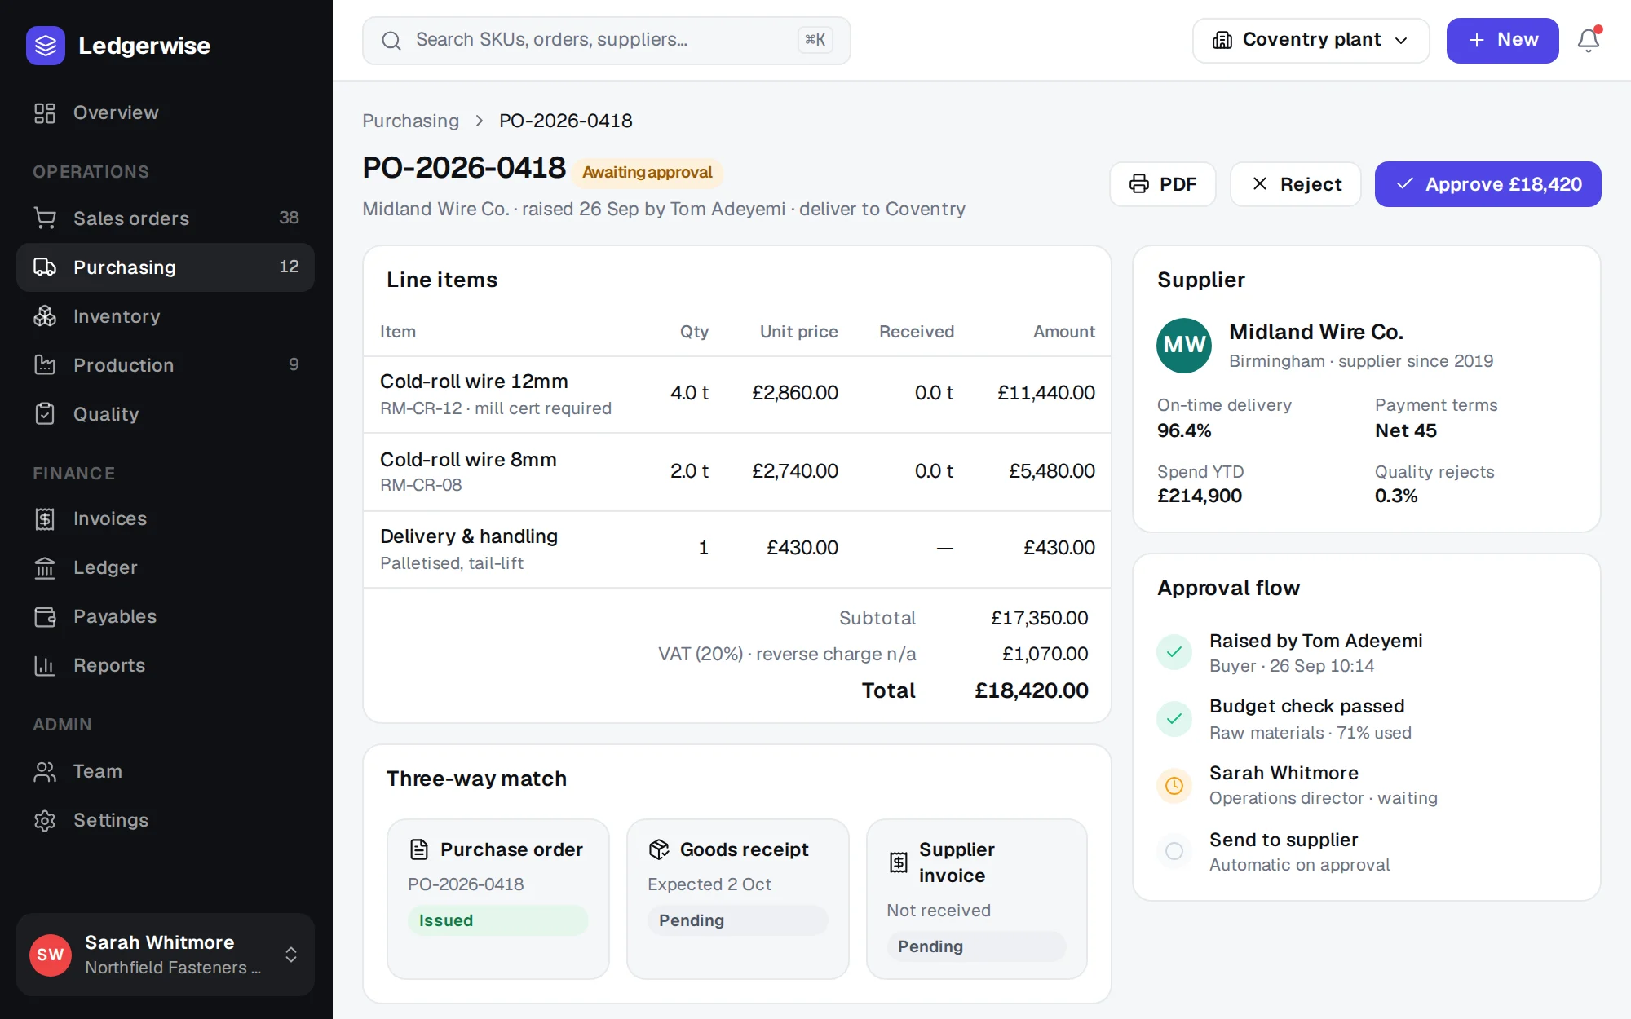Click the Reports chart icon

[45, 665]
